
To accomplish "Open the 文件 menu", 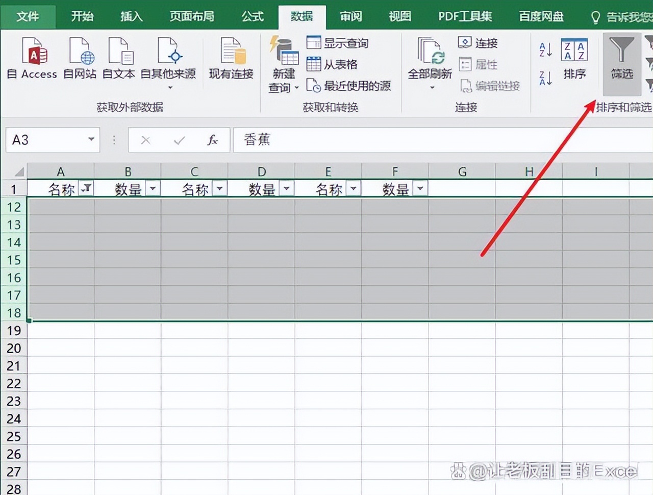I will 28,16.
